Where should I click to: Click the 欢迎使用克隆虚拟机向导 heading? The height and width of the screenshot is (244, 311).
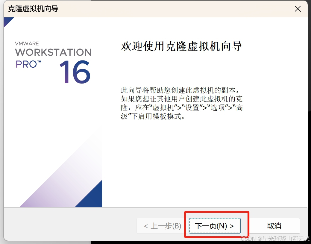(x=181, y=46)
